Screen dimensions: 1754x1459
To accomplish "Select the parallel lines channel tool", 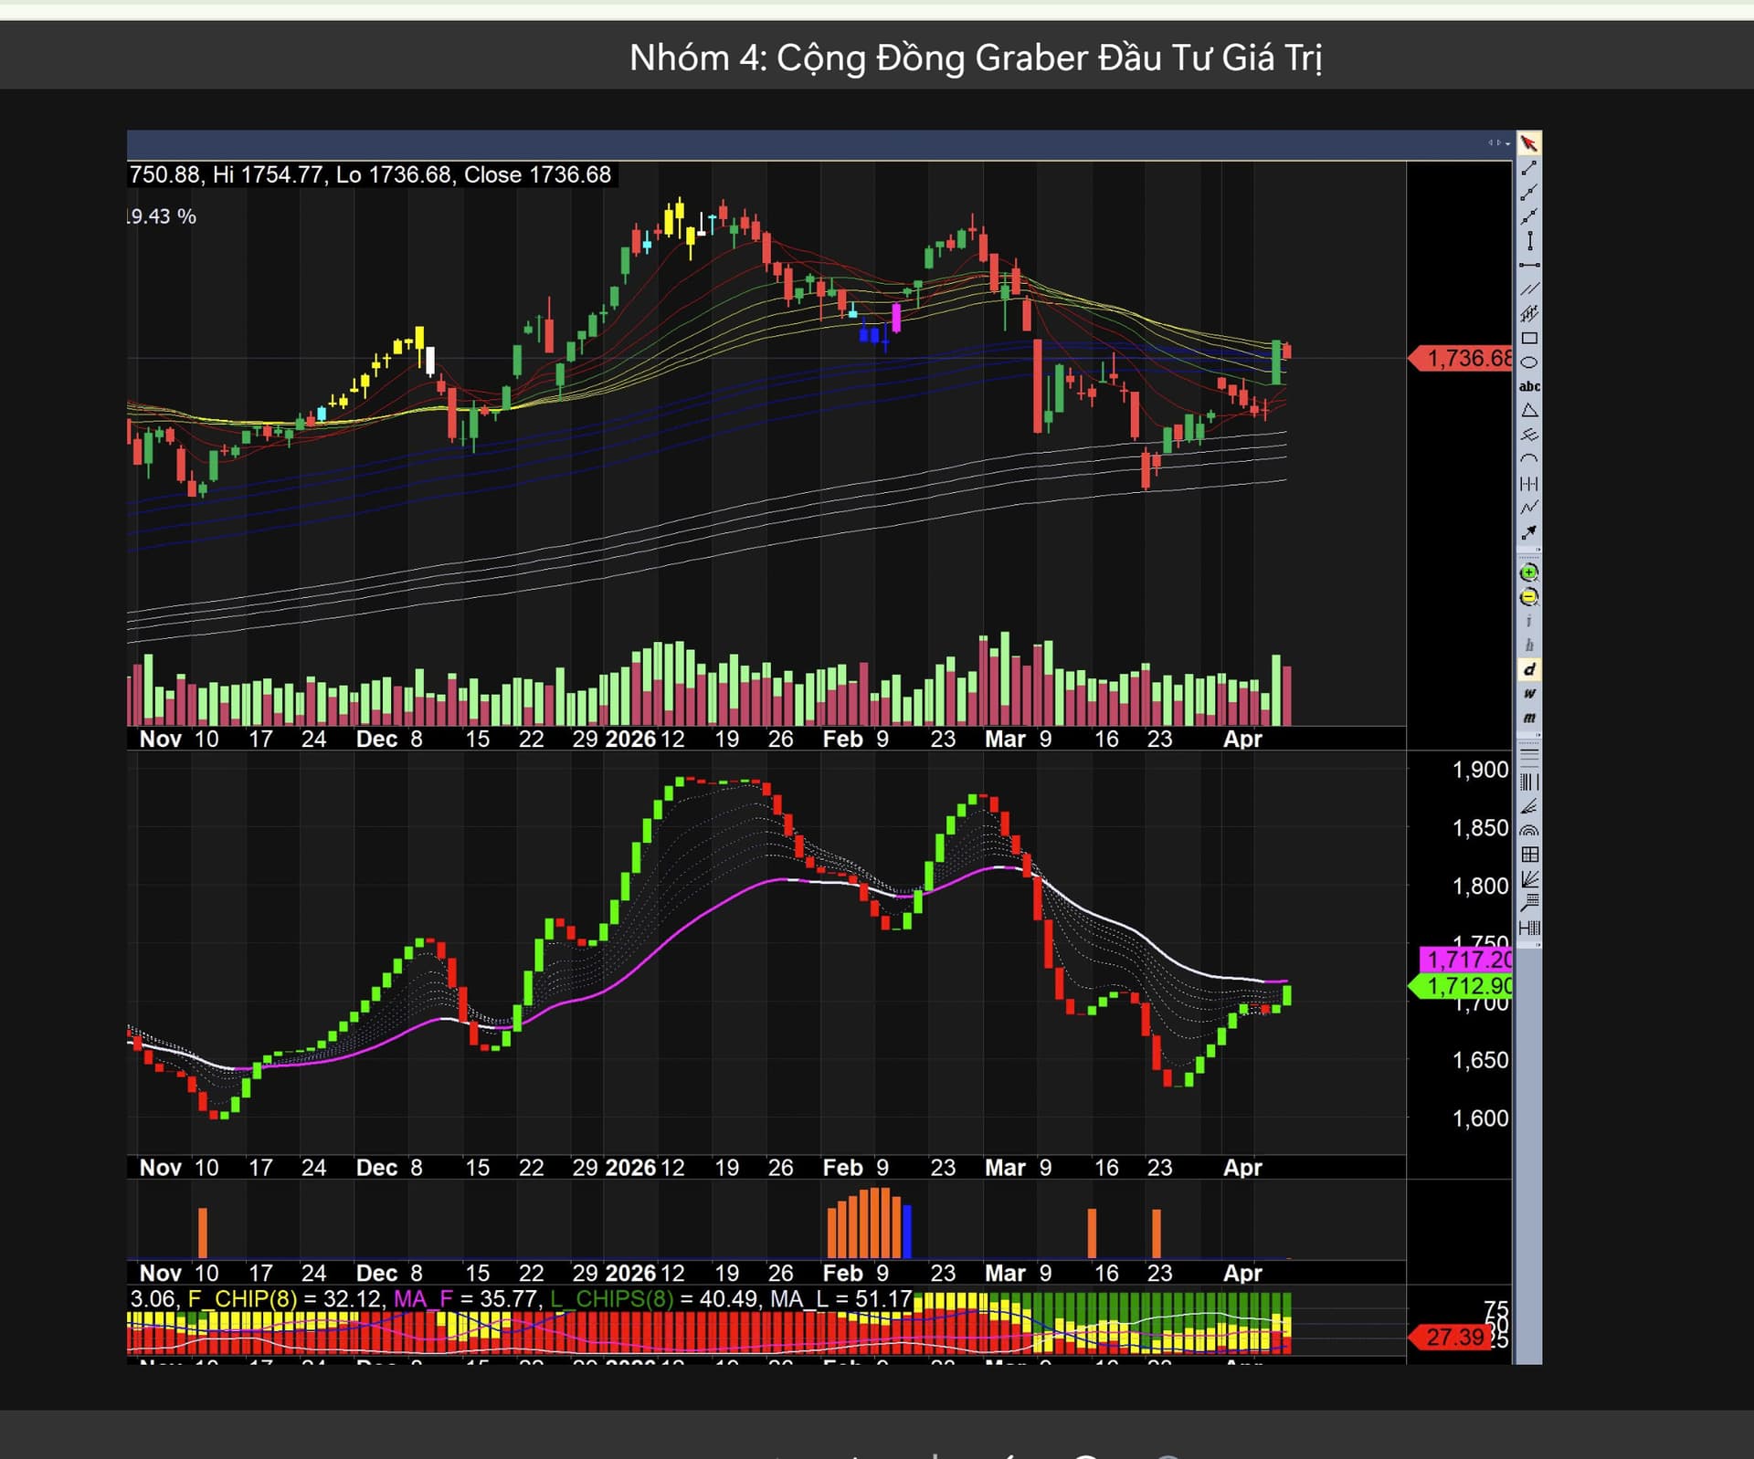I will (x=1528, y=289).
